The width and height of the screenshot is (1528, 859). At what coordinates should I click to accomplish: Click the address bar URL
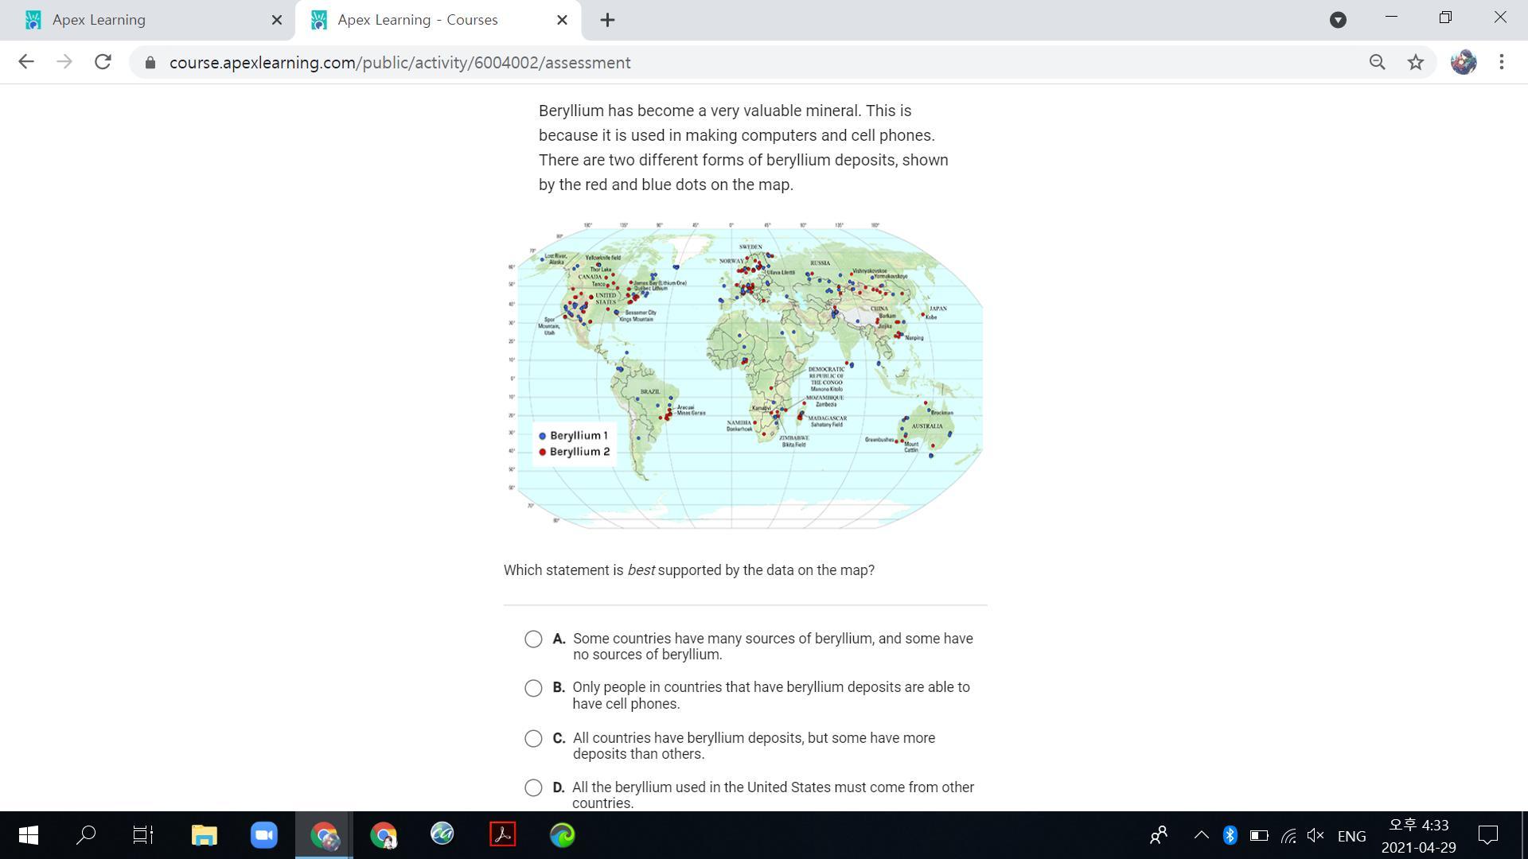coord(400,63)
